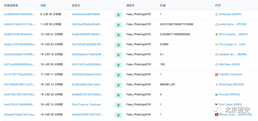Click the 进 badge in the first row
The image size is (258, 121).
(118, 15)
